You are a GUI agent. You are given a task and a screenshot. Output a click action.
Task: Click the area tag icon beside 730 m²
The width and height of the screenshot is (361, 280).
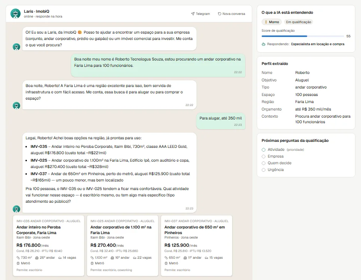click(x=18, y=258)
